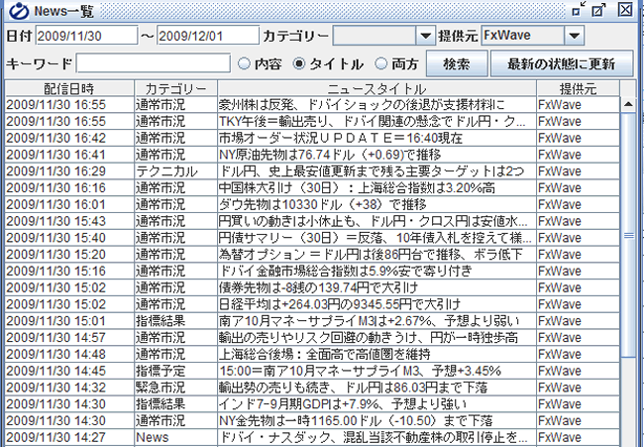Viewport: 644px width, 447px height.
Task: Select the 指標結果 cell at 15:01
Action: pyautogui.click(x=175, y=321)
